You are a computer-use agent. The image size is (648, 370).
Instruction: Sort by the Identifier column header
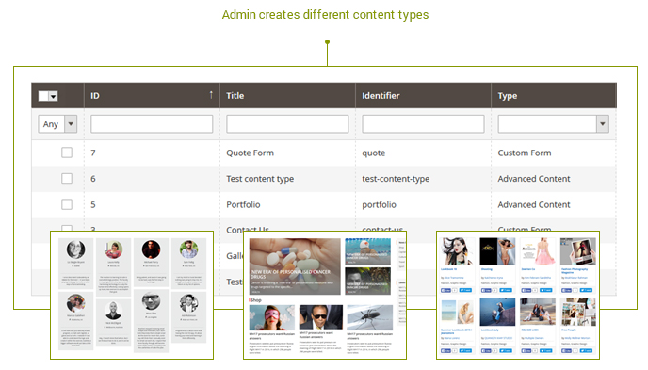tap(381, 96)
